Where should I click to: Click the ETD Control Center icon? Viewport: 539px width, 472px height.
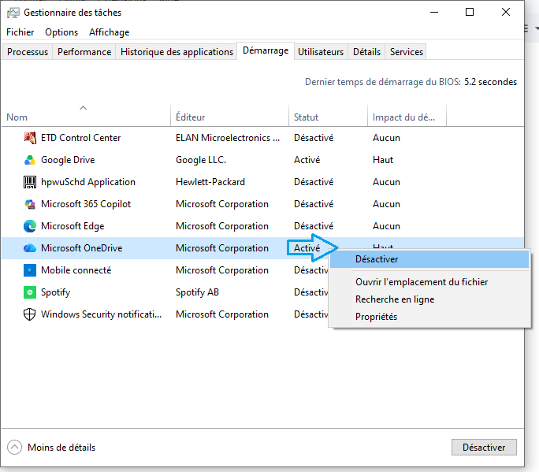(x=30, y=138)
